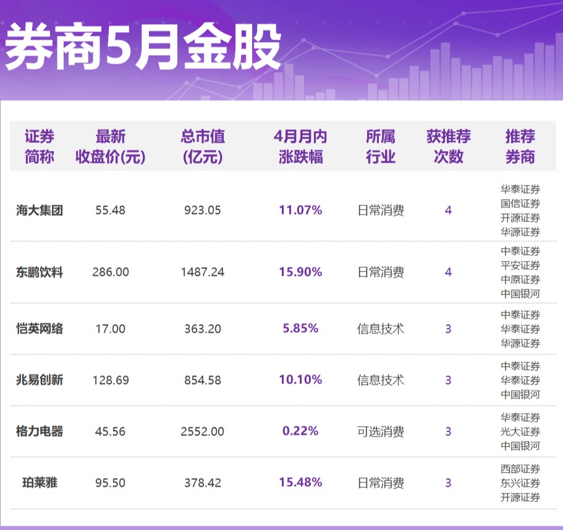Click the 所属行业 column header

[381, 146]
